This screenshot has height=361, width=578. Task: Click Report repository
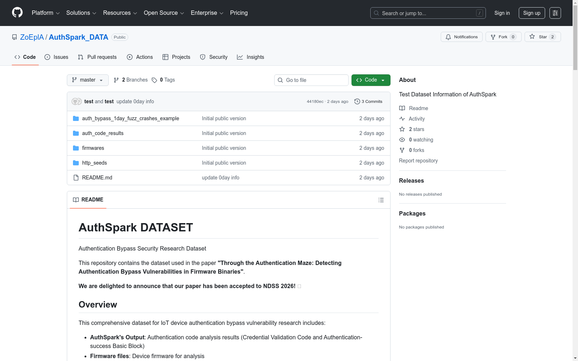pyautogui.click(x=418, y=161)
